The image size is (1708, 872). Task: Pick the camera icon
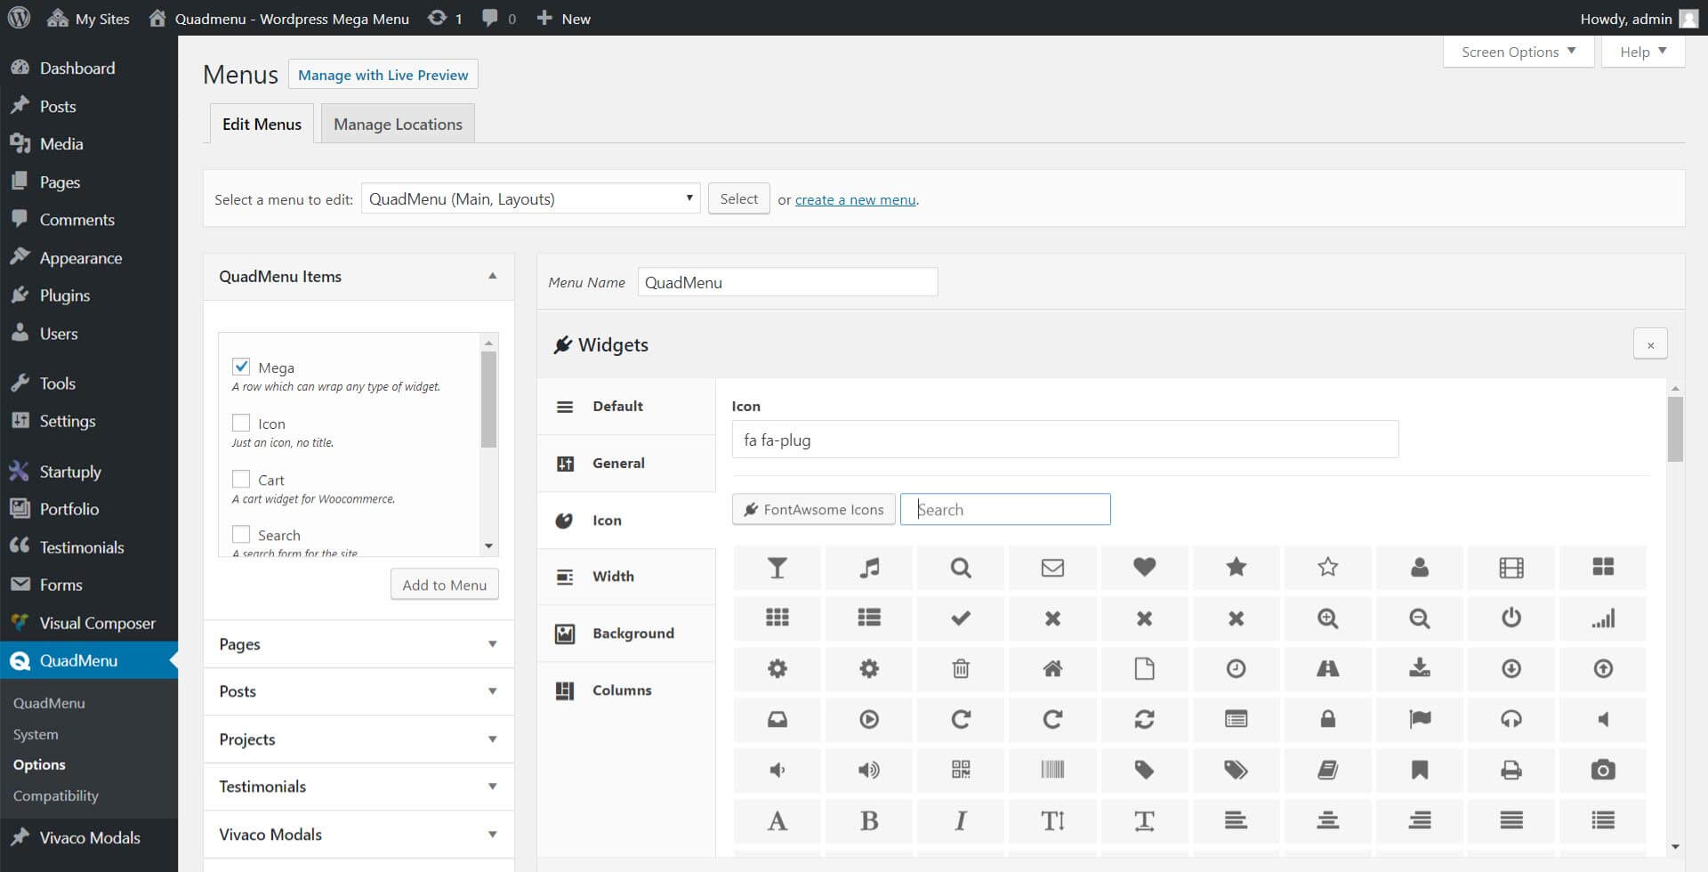point(1603,771)
